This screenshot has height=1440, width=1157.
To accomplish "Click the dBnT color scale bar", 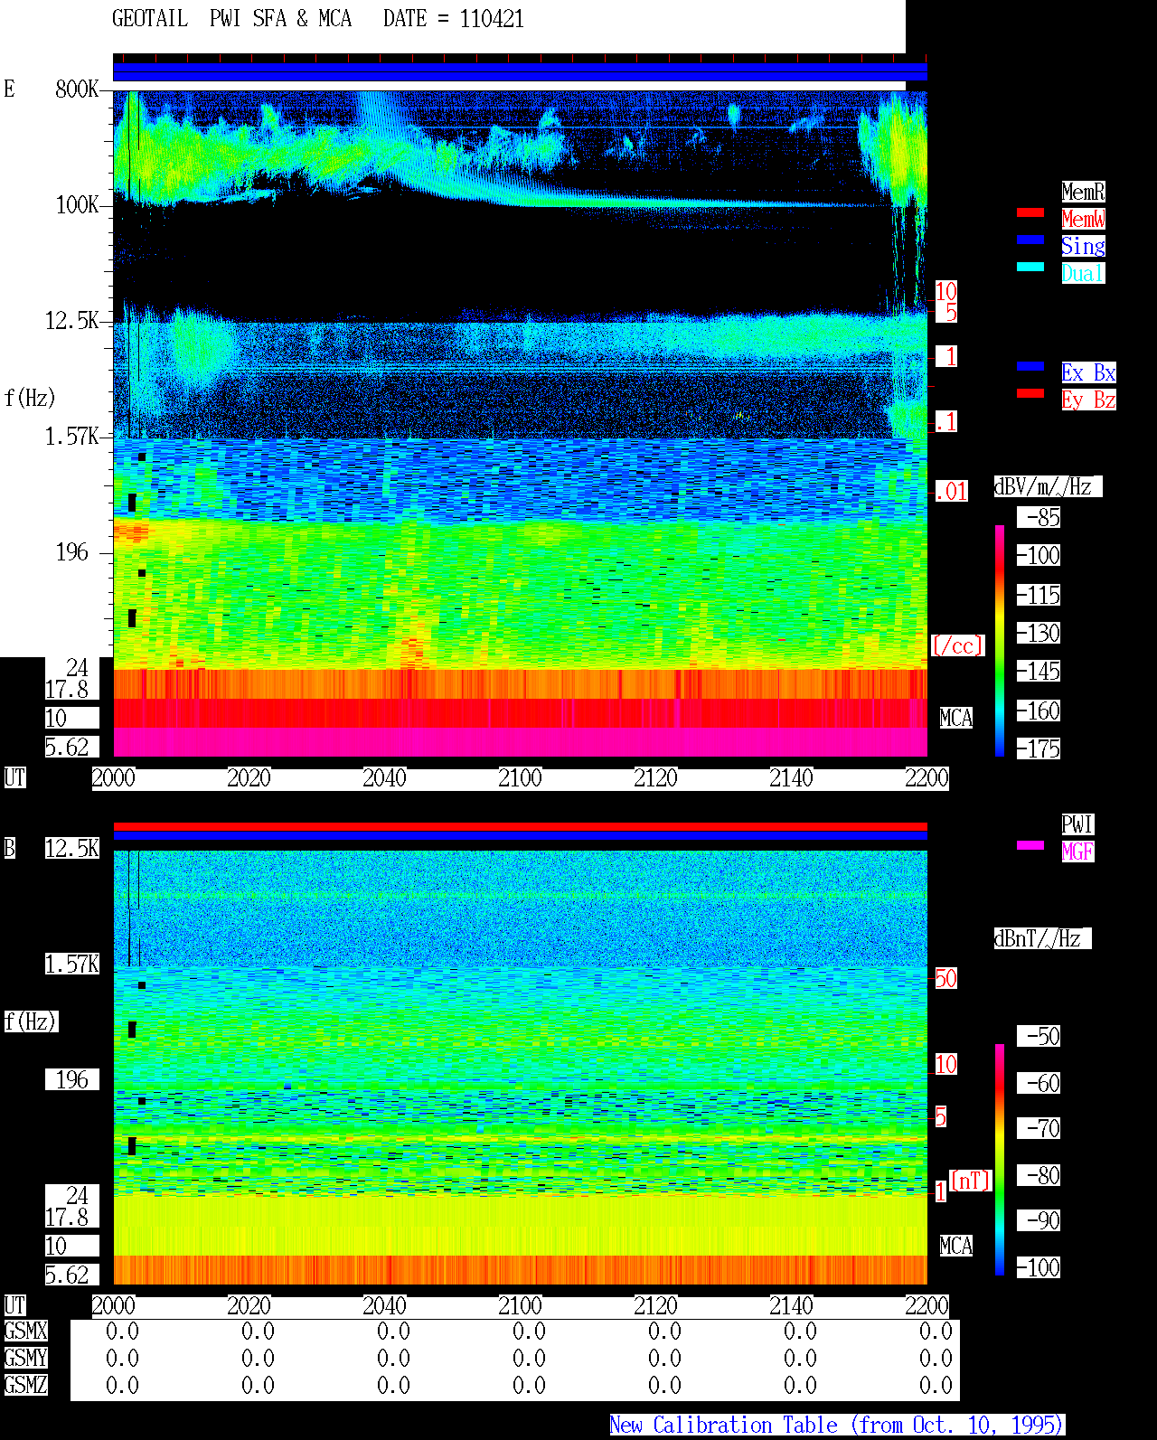I will point(1000,1160).
